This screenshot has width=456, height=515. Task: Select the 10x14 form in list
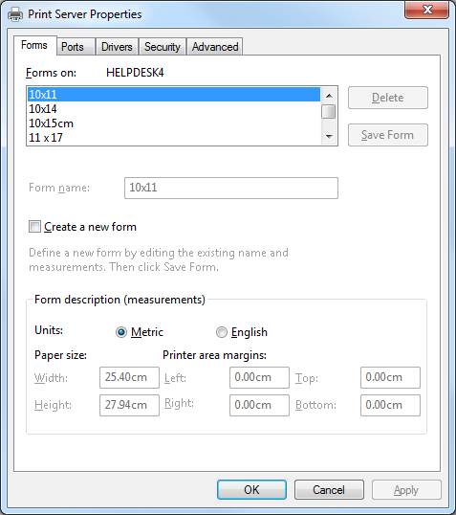174,109
